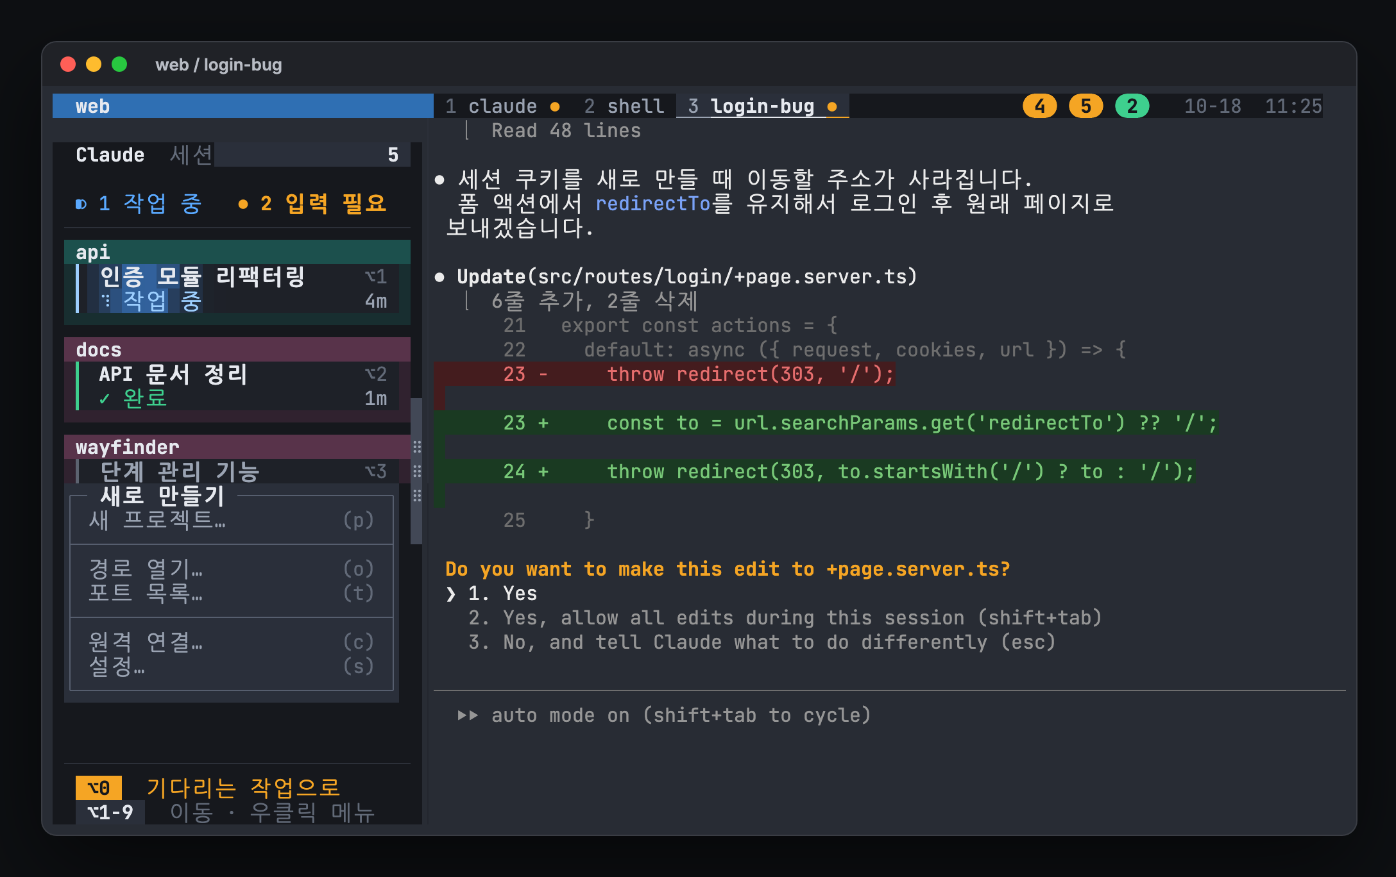Choose '경로 열기…' from the menu
This screenshot has width=1396, height=877.
pos(231,569)
